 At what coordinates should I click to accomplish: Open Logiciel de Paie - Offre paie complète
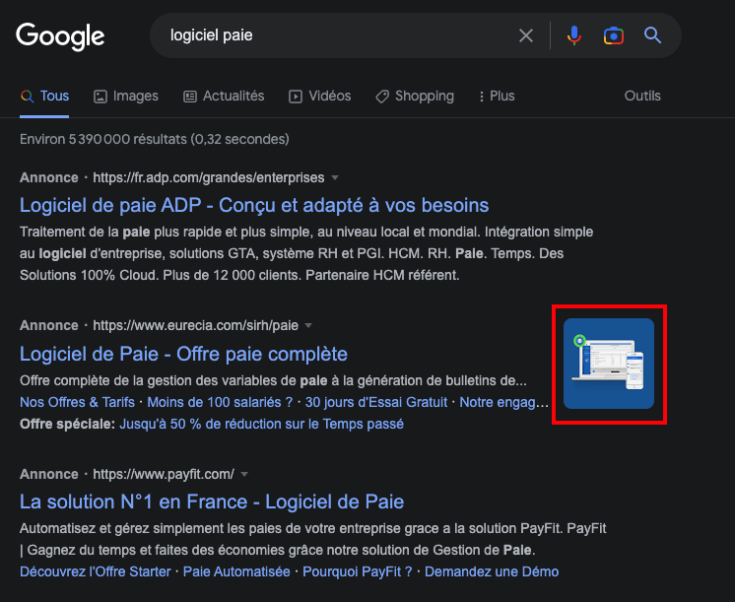(x=183, y=354)
